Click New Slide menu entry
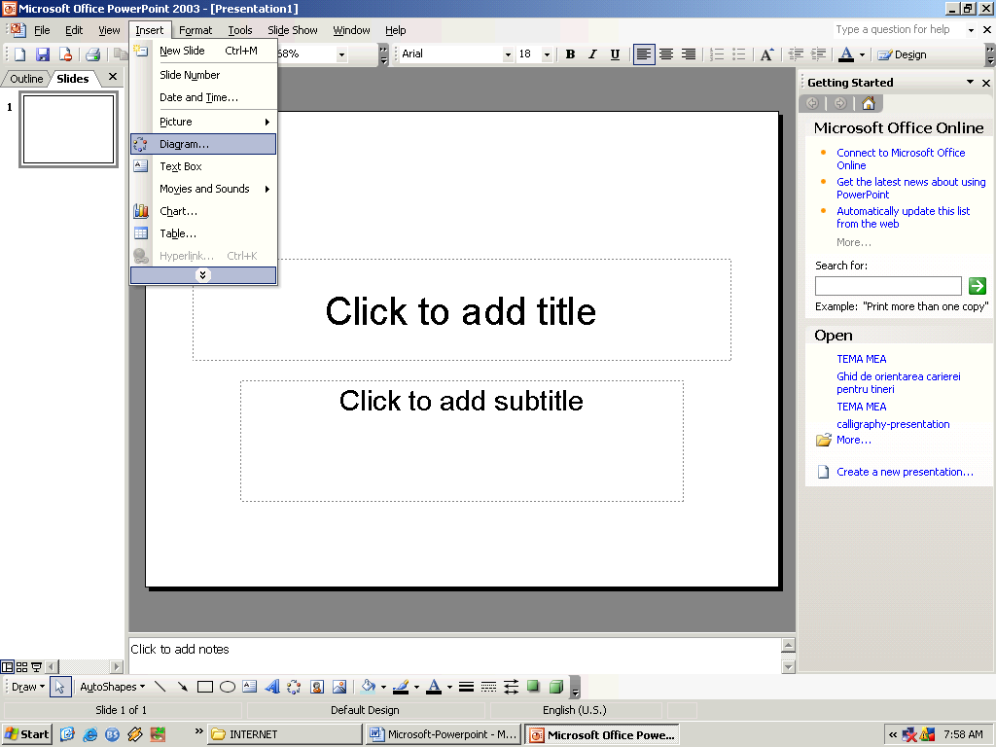 click(203, 51)
